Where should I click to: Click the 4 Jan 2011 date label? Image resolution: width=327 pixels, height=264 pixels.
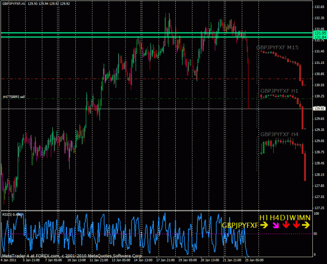coord(8,260)
